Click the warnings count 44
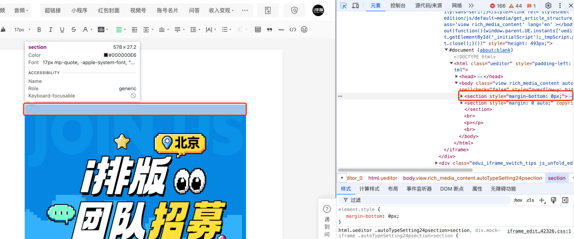574x239 pixels. tap(515, 6)
